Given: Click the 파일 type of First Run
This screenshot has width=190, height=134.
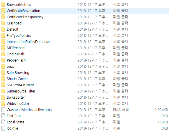Looking at the screenshot, I should tap(117, 116).
